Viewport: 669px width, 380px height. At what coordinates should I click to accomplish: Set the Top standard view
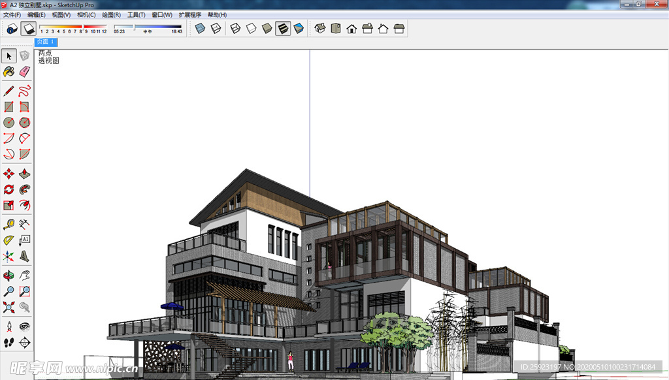click(x=336, y=29)
